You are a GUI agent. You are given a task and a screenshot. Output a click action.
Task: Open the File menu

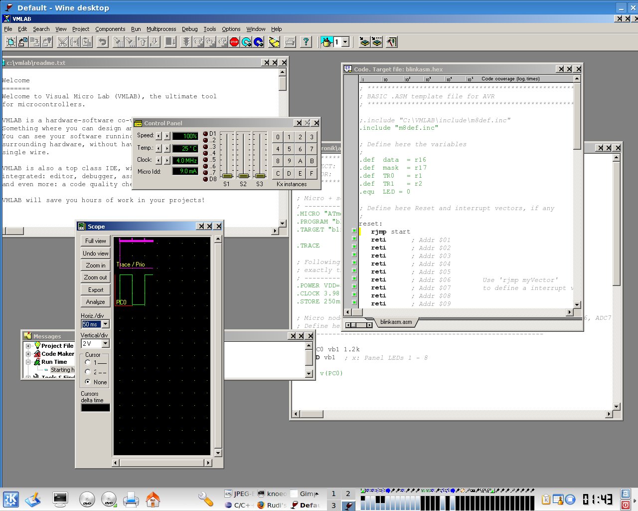point(8,29)
